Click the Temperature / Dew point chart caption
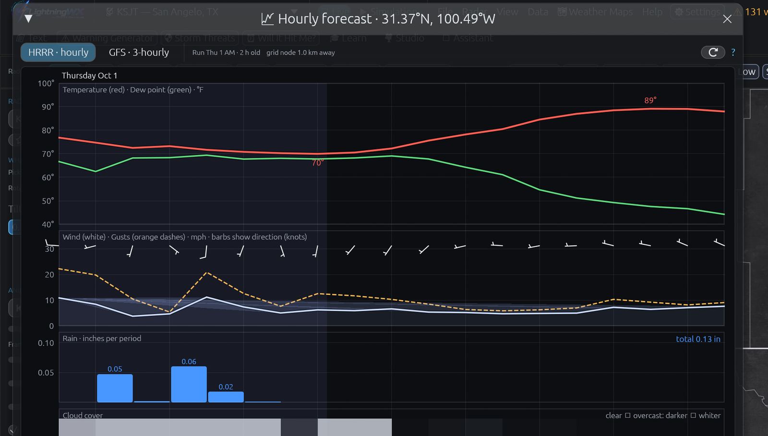This screenshot has width=768, height=436. (x=133, y=90)
